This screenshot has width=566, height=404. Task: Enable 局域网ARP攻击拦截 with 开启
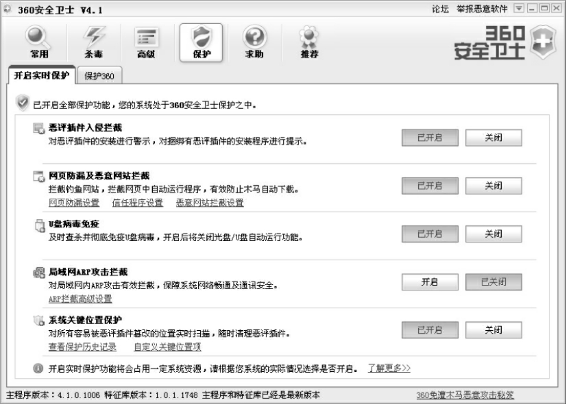click(430, 282)
